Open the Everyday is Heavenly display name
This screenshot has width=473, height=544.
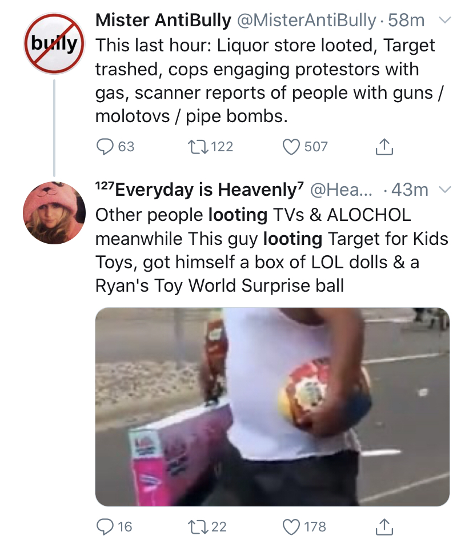point(199,190)
